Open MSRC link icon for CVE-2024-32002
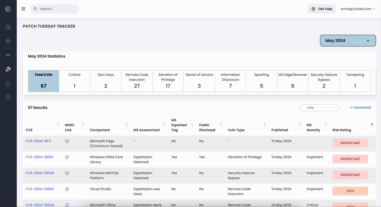381x207 pixels. tap(67, 189)
